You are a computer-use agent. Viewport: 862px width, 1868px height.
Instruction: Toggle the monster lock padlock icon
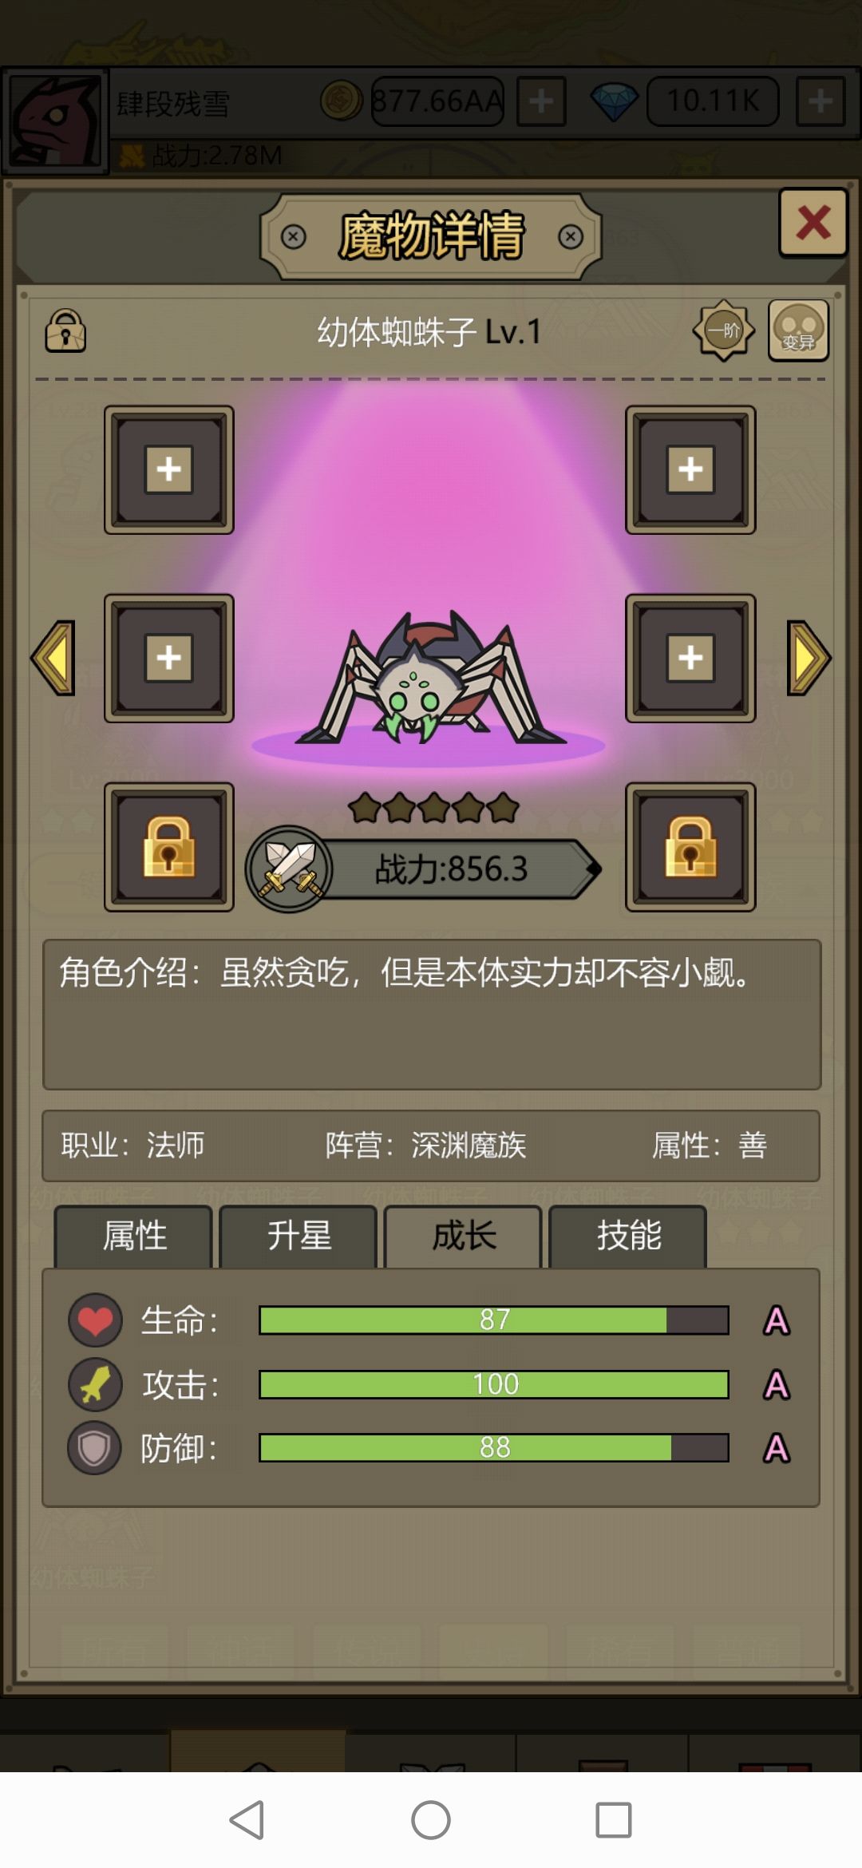tap(65, 330)
